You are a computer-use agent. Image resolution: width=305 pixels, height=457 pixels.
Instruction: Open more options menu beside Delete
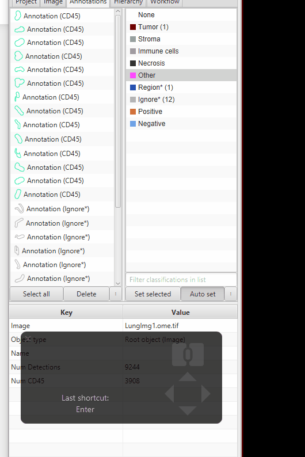point(116,294)
